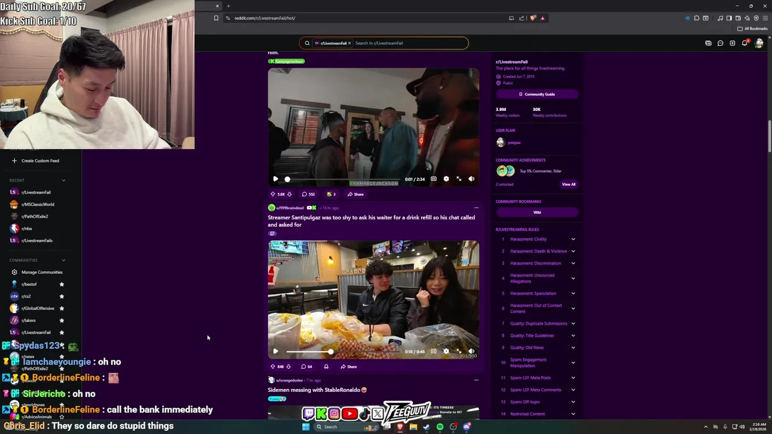
Task: Enter fullscreen on the Rampage Jackson video
Action: tap(458, 179)
